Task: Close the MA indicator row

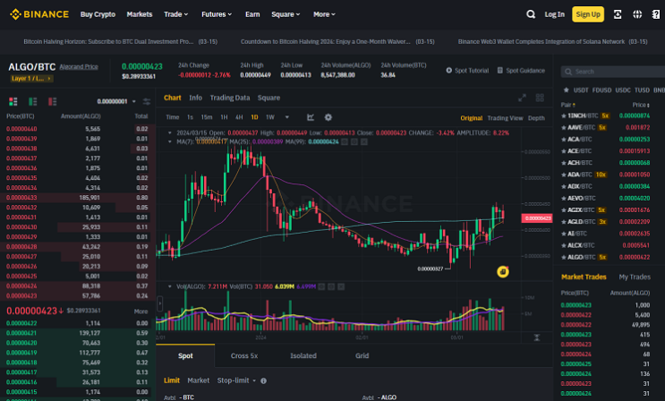Action: tap(364, 141)
